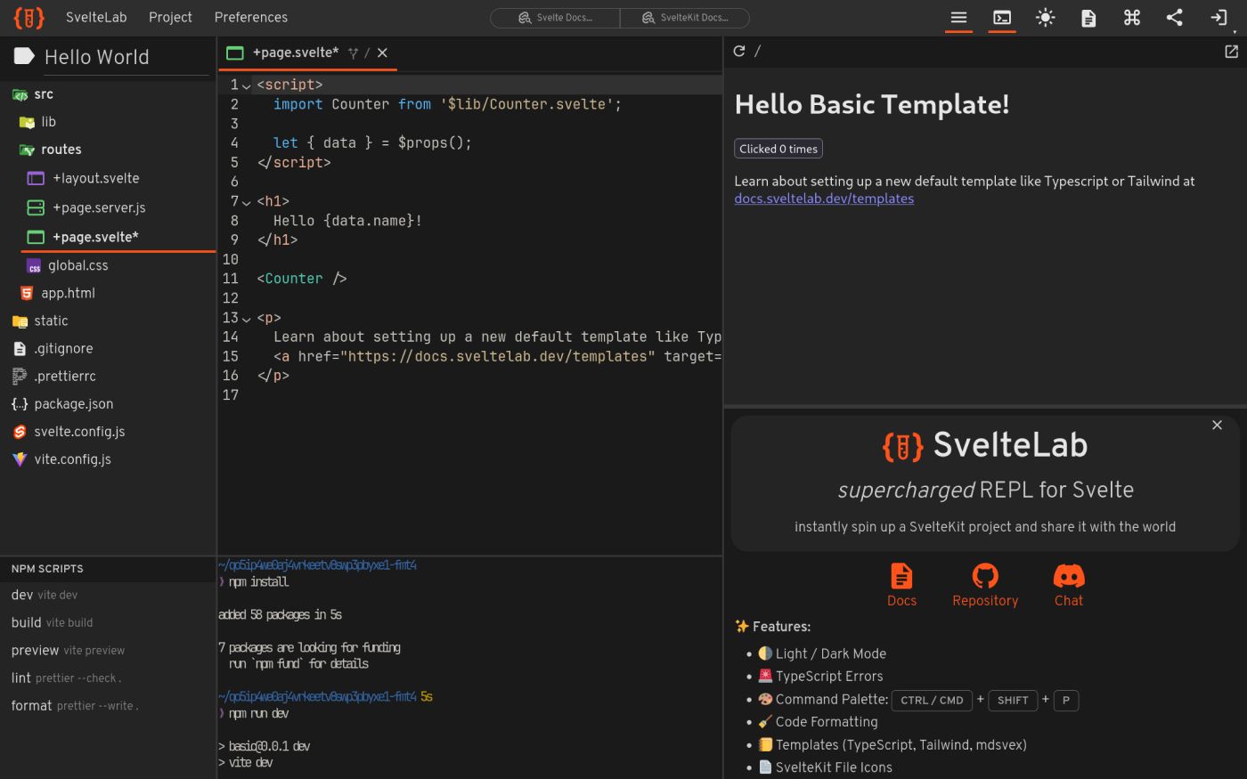Click the 'npm run dev' terminal line

258,713
